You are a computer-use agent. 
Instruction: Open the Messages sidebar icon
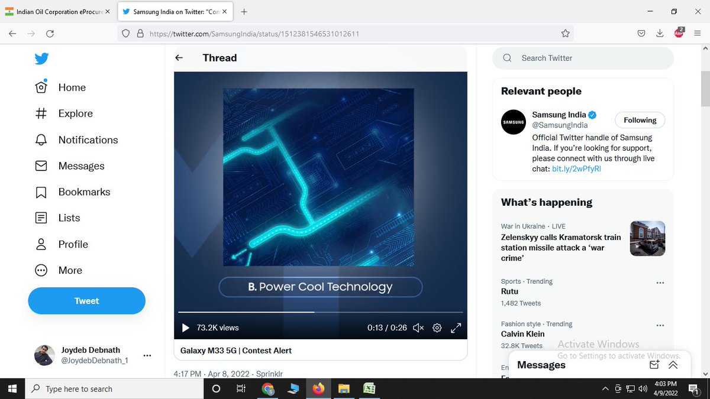pyautogui.click(x=41, y=166)
